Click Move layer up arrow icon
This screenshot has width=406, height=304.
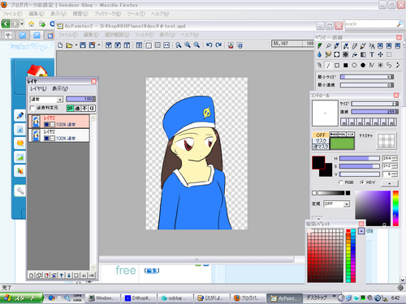coord(62,276)
